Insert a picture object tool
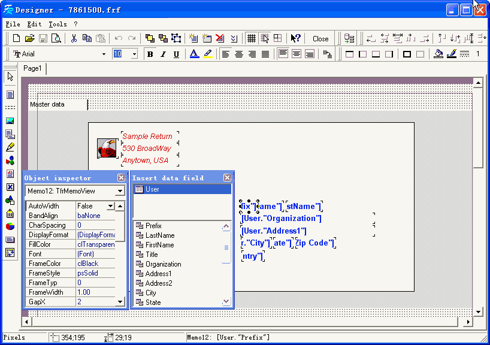Image resolution: width=490 pixels, height=345 pixels. click(x=10, y=120)
